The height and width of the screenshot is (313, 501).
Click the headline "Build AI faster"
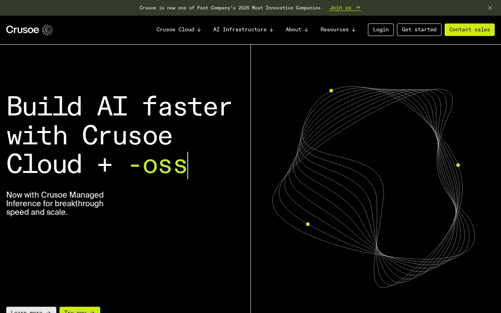pos(119,106)
